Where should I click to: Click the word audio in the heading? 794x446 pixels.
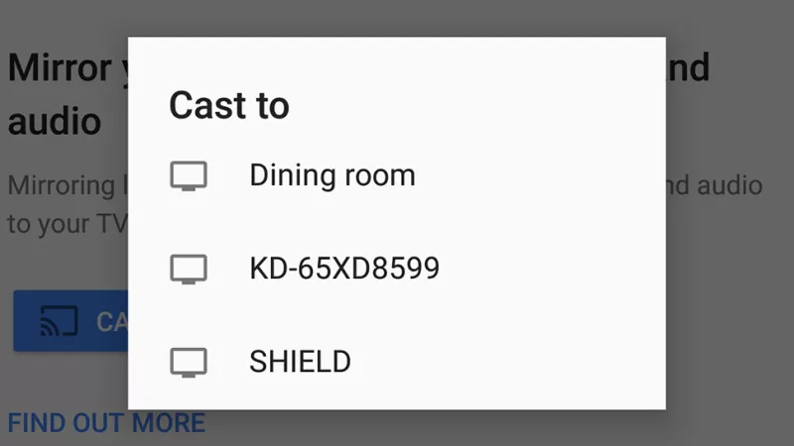55,122
